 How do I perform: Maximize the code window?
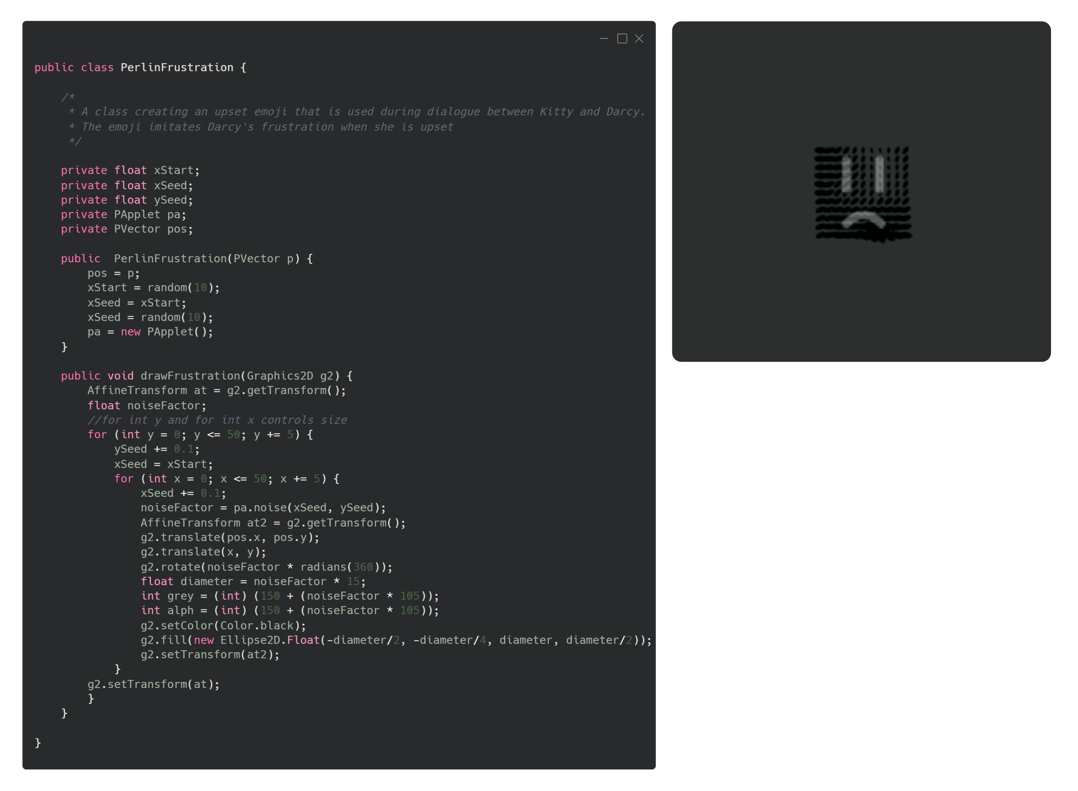point(622,39)
